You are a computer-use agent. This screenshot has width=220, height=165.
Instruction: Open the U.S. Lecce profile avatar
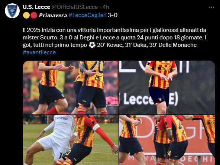(12, 11)
